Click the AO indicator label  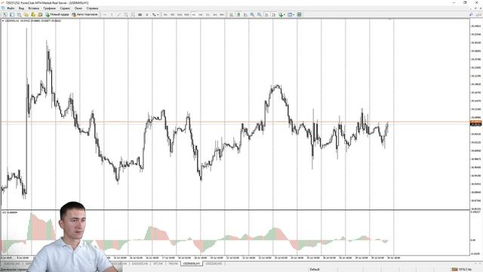(10, 212)
